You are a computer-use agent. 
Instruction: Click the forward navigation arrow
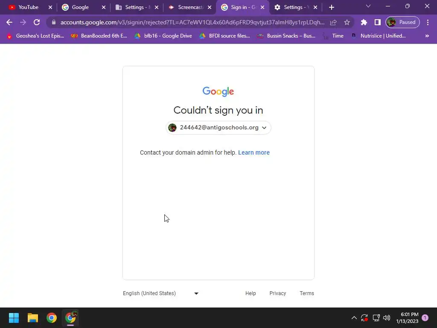(x=23, y=22)
